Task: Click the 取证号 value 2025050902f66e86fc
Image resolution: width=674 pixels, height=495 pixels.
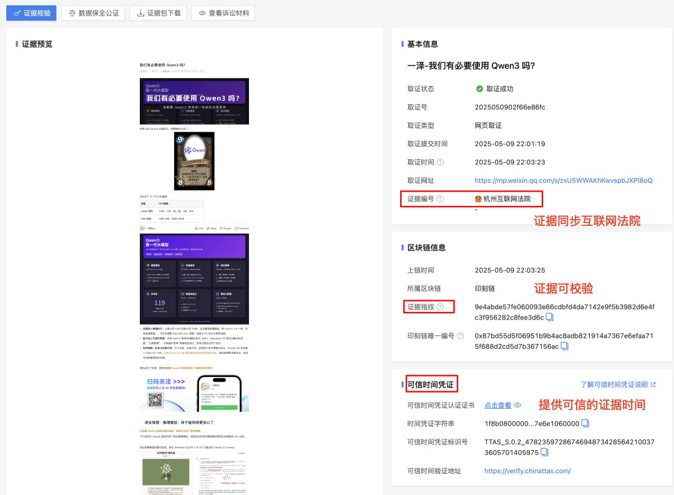Action: coord(510,107)
